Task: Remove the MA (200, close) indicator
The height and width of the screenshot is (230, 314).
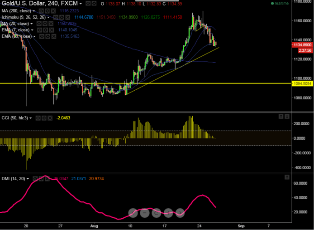Action: coord(53,11)
